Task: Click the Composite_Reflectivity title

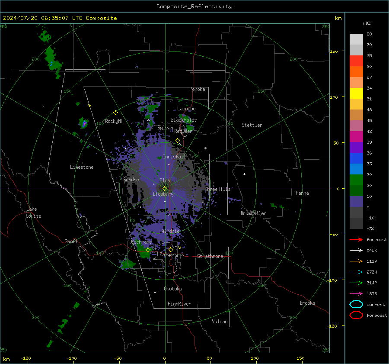Action: 194,6
